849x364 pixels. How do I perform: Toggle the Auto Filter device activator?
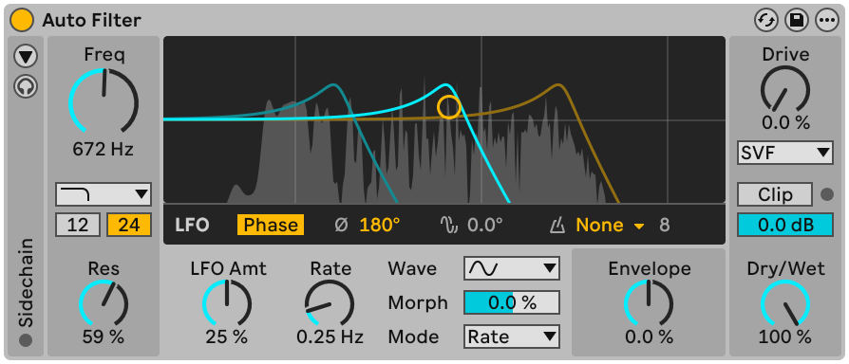click(x=22, y=21)
